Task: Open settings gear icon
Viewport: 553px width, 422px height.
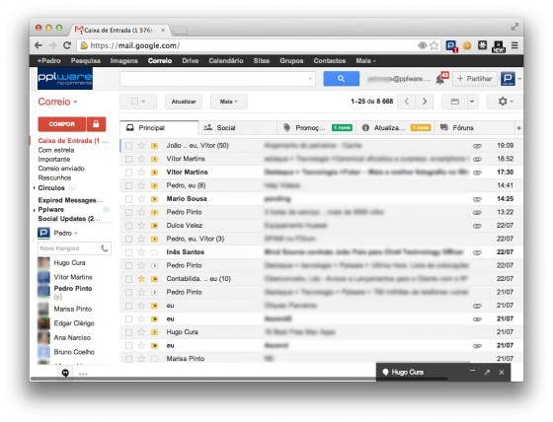Action: (503, 102)
